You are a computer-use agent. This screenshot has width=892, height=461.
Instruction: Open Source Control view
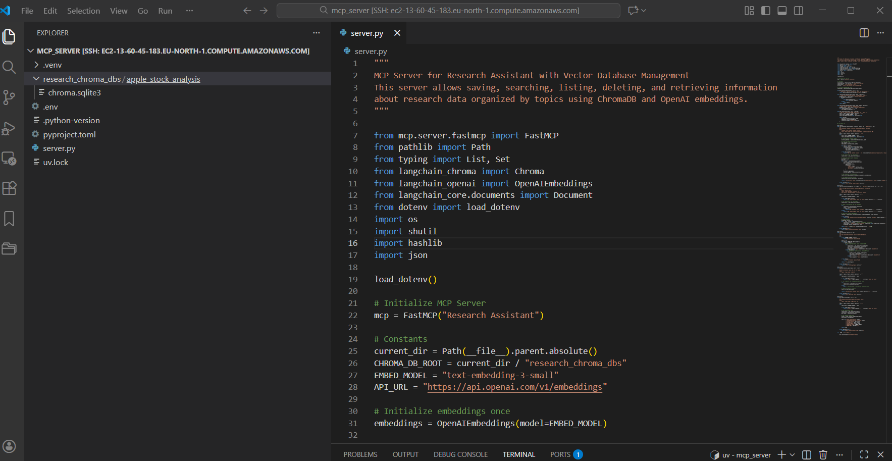tap(9, 97)
